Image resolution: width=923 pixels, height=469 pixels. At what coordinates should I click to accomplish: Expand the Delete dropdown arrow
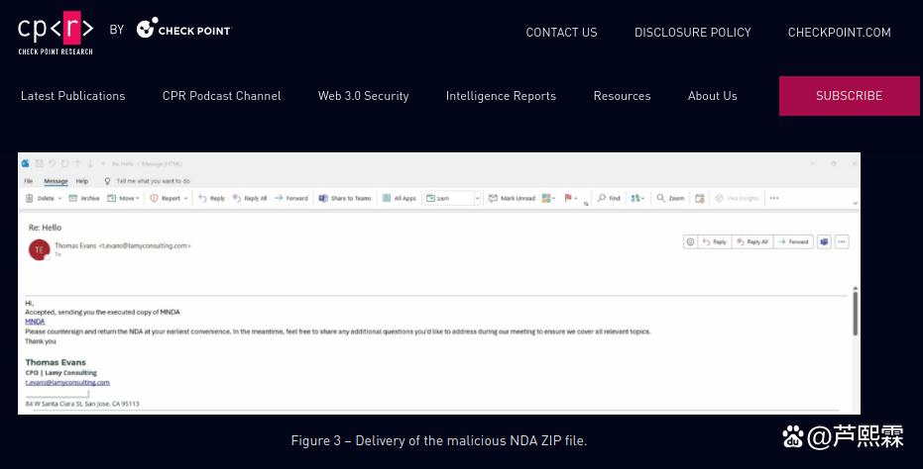pyautogui.click(x=59, y=199)
